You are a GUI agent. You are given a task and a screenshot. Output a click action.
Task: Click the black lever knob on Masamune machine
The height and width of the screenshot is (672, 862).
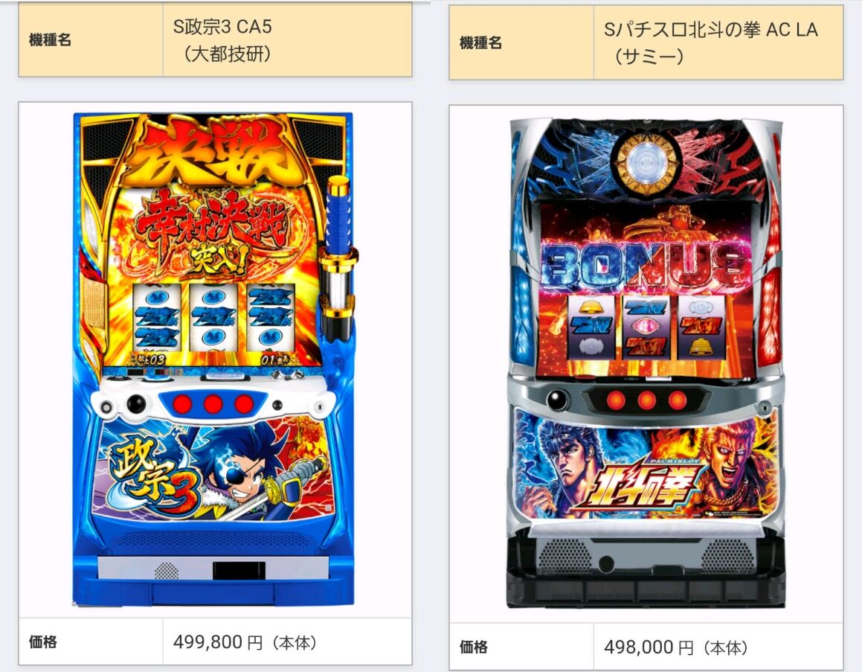pyautogui.click(x=136, y=404)
